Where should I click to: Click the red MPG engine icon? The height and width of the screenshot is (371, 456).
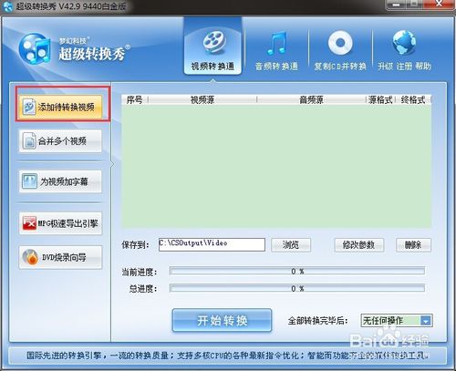29,223
